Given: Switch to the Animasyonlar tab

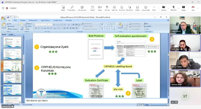Looking at the screenshot, I should (33, 20).
